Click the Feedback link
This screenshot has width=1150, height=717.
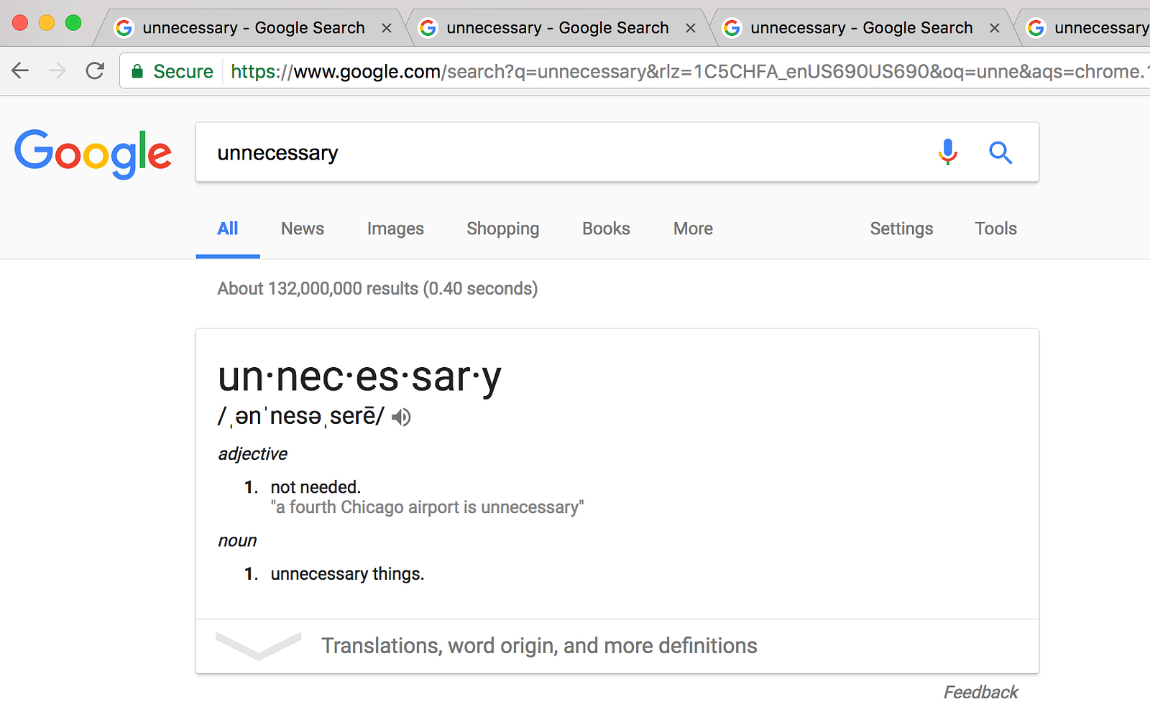coord(980,692)
